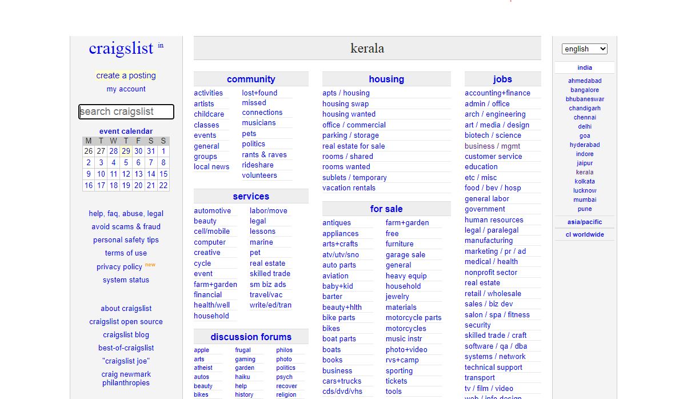Open skilled trade services
The width and height of the screenshot is (695, 399).
point(270,274)
